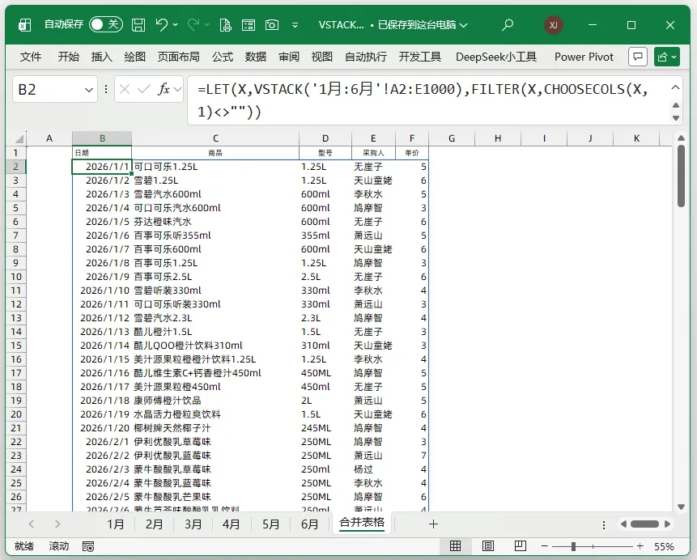This screenshot has width=697, height=560.
Task: Open the undo history dropdown arrow
Action: point(175,25)
